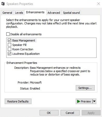Uncheck the Bass Management checkbox
Image resolution: width=102 pixels, height=117 pixels.
coord(9,40)
